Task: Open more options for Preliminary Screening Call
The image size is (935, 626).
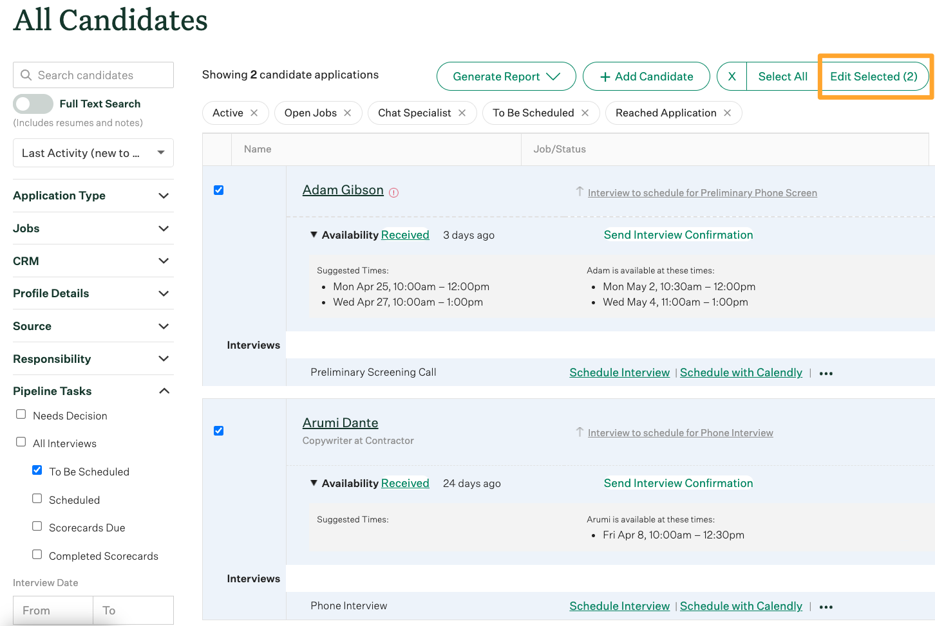Action: [x=826, y=374]
